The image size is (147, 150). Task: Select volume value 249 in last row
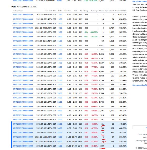(102, 146)
